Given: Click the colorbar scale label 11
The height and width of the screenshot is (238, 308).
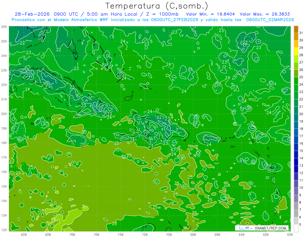Looking at the screenshot, I should [301, 180].
